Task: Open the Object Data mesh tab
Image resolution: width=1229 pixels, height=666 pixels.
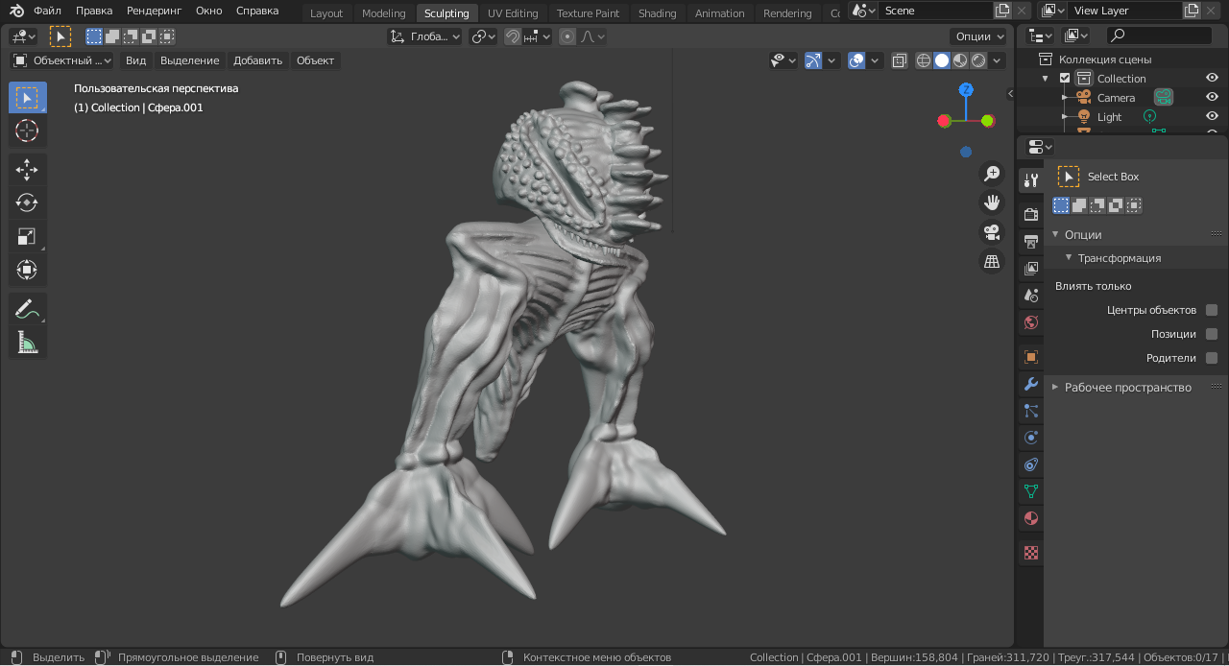Action: tap(1031, 491)
